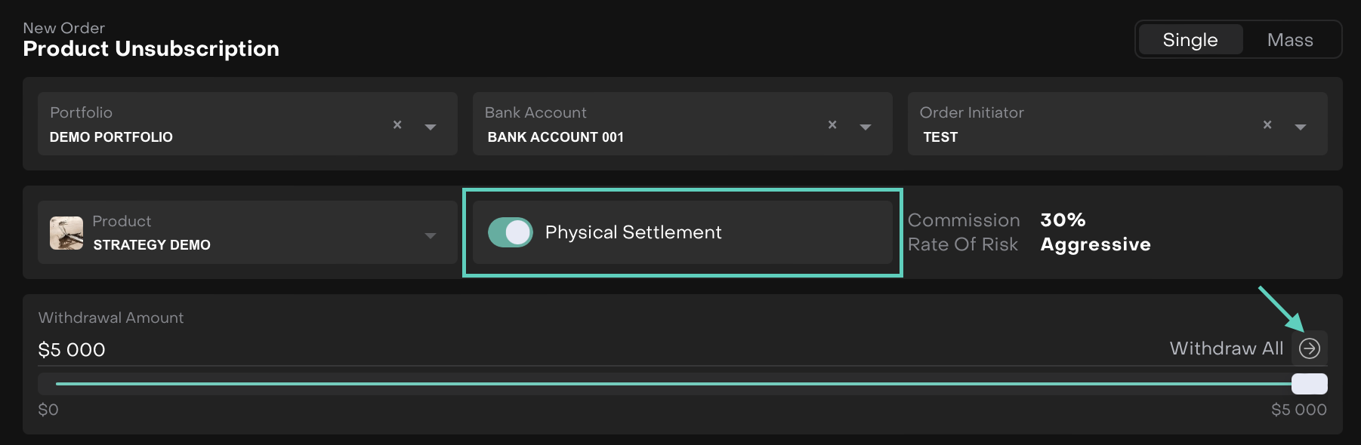Switch to the Single order tab
This screenshot has height=445, width=1361.
click(x=1190, y=40)
